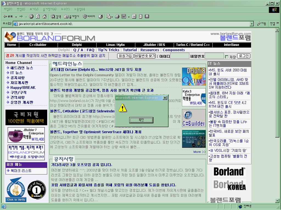Viewport: 281px width, 210px height.
Task: Open the History toolbar icon
Action: pyautogui.click(x=100, y=16)
